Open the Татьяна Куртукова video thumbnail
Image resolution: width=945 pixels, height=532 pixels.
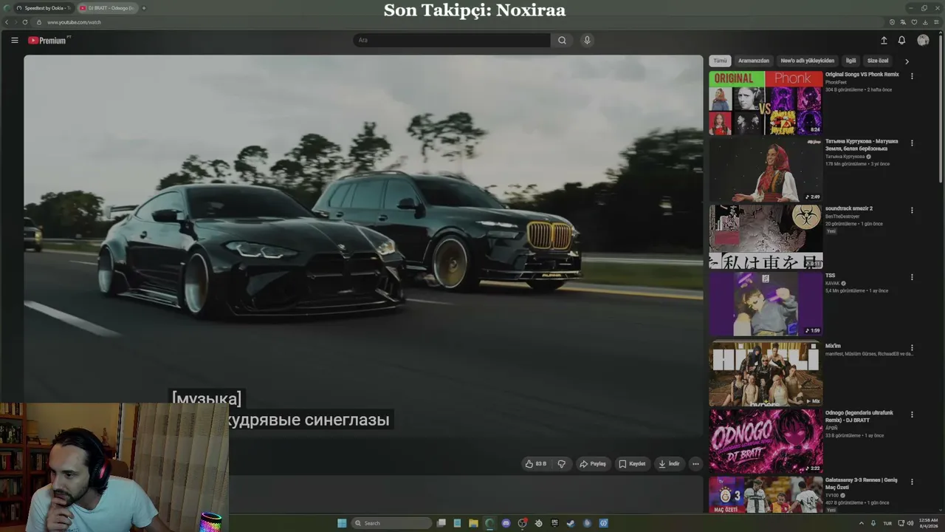tap(766, 170)
